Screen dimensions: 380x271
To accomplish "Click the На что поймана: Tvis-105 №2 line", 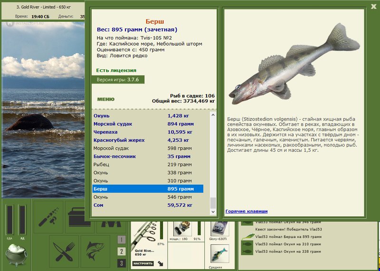I will click(134, 38).
